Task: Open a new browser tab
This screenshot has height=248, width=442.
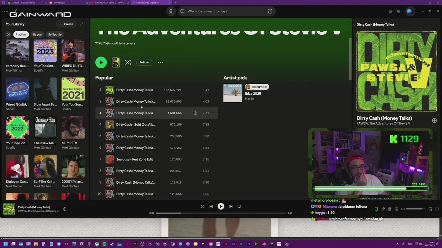Action: (175, 2)
